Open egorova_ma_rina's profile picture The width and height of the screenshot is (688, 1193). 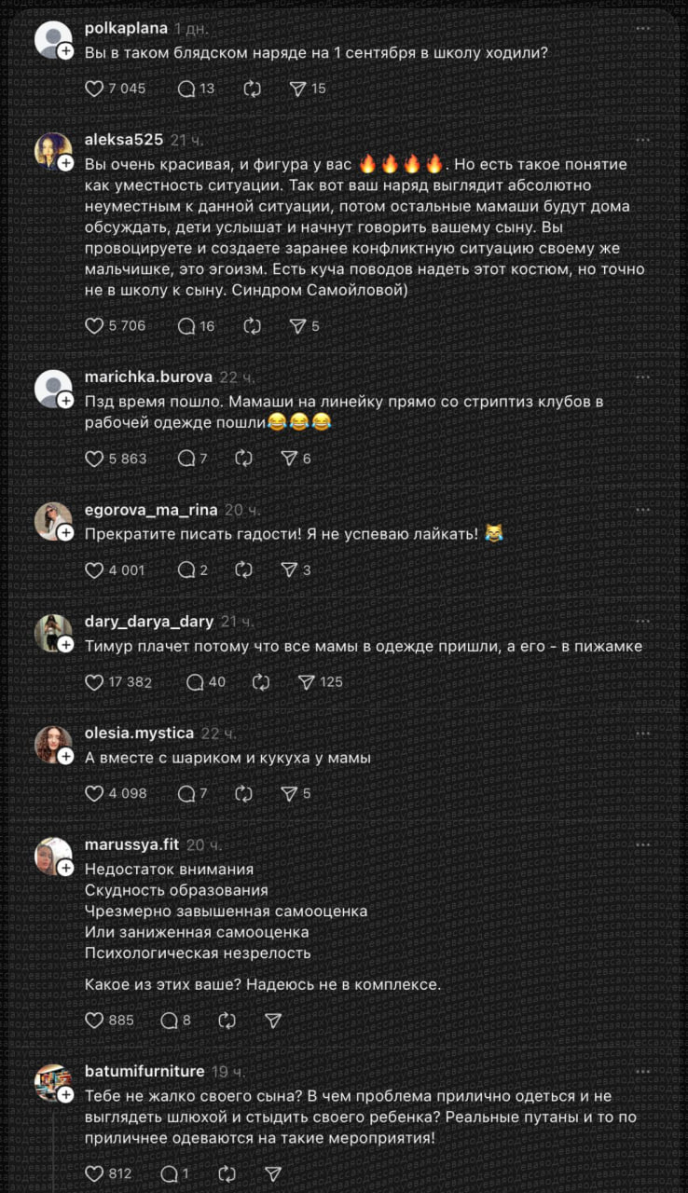pyautogui.click(x=53, y=521)
